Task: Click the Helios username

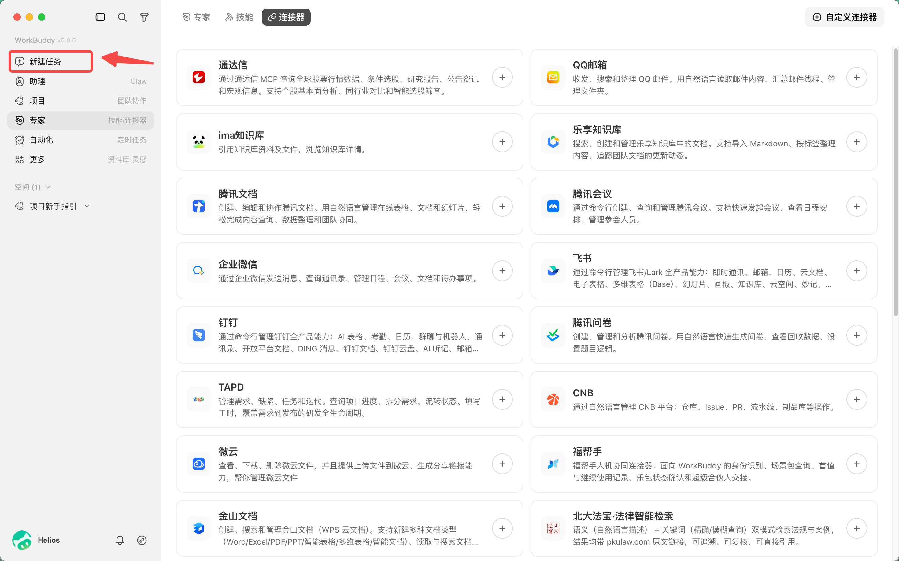Action: tap(49, 540)
